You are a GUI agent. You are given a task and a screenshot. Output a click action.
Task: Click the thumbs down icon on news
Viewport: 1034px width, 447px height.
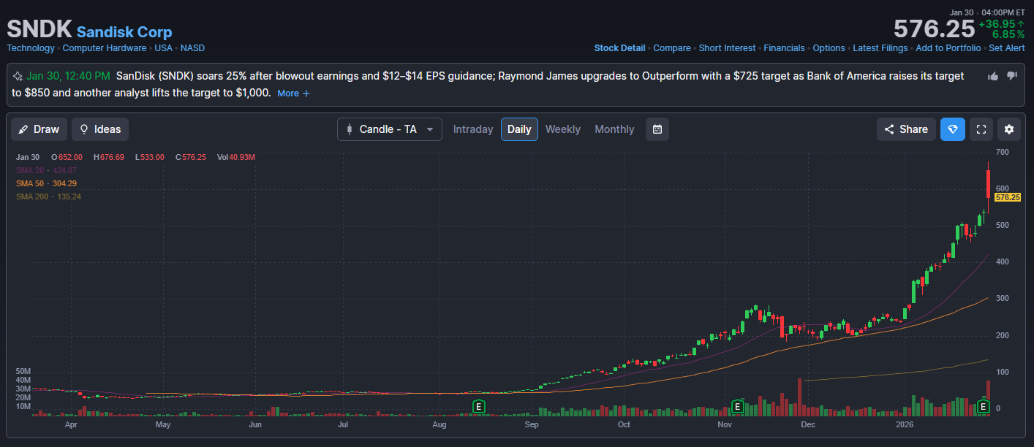point(1012,76)
